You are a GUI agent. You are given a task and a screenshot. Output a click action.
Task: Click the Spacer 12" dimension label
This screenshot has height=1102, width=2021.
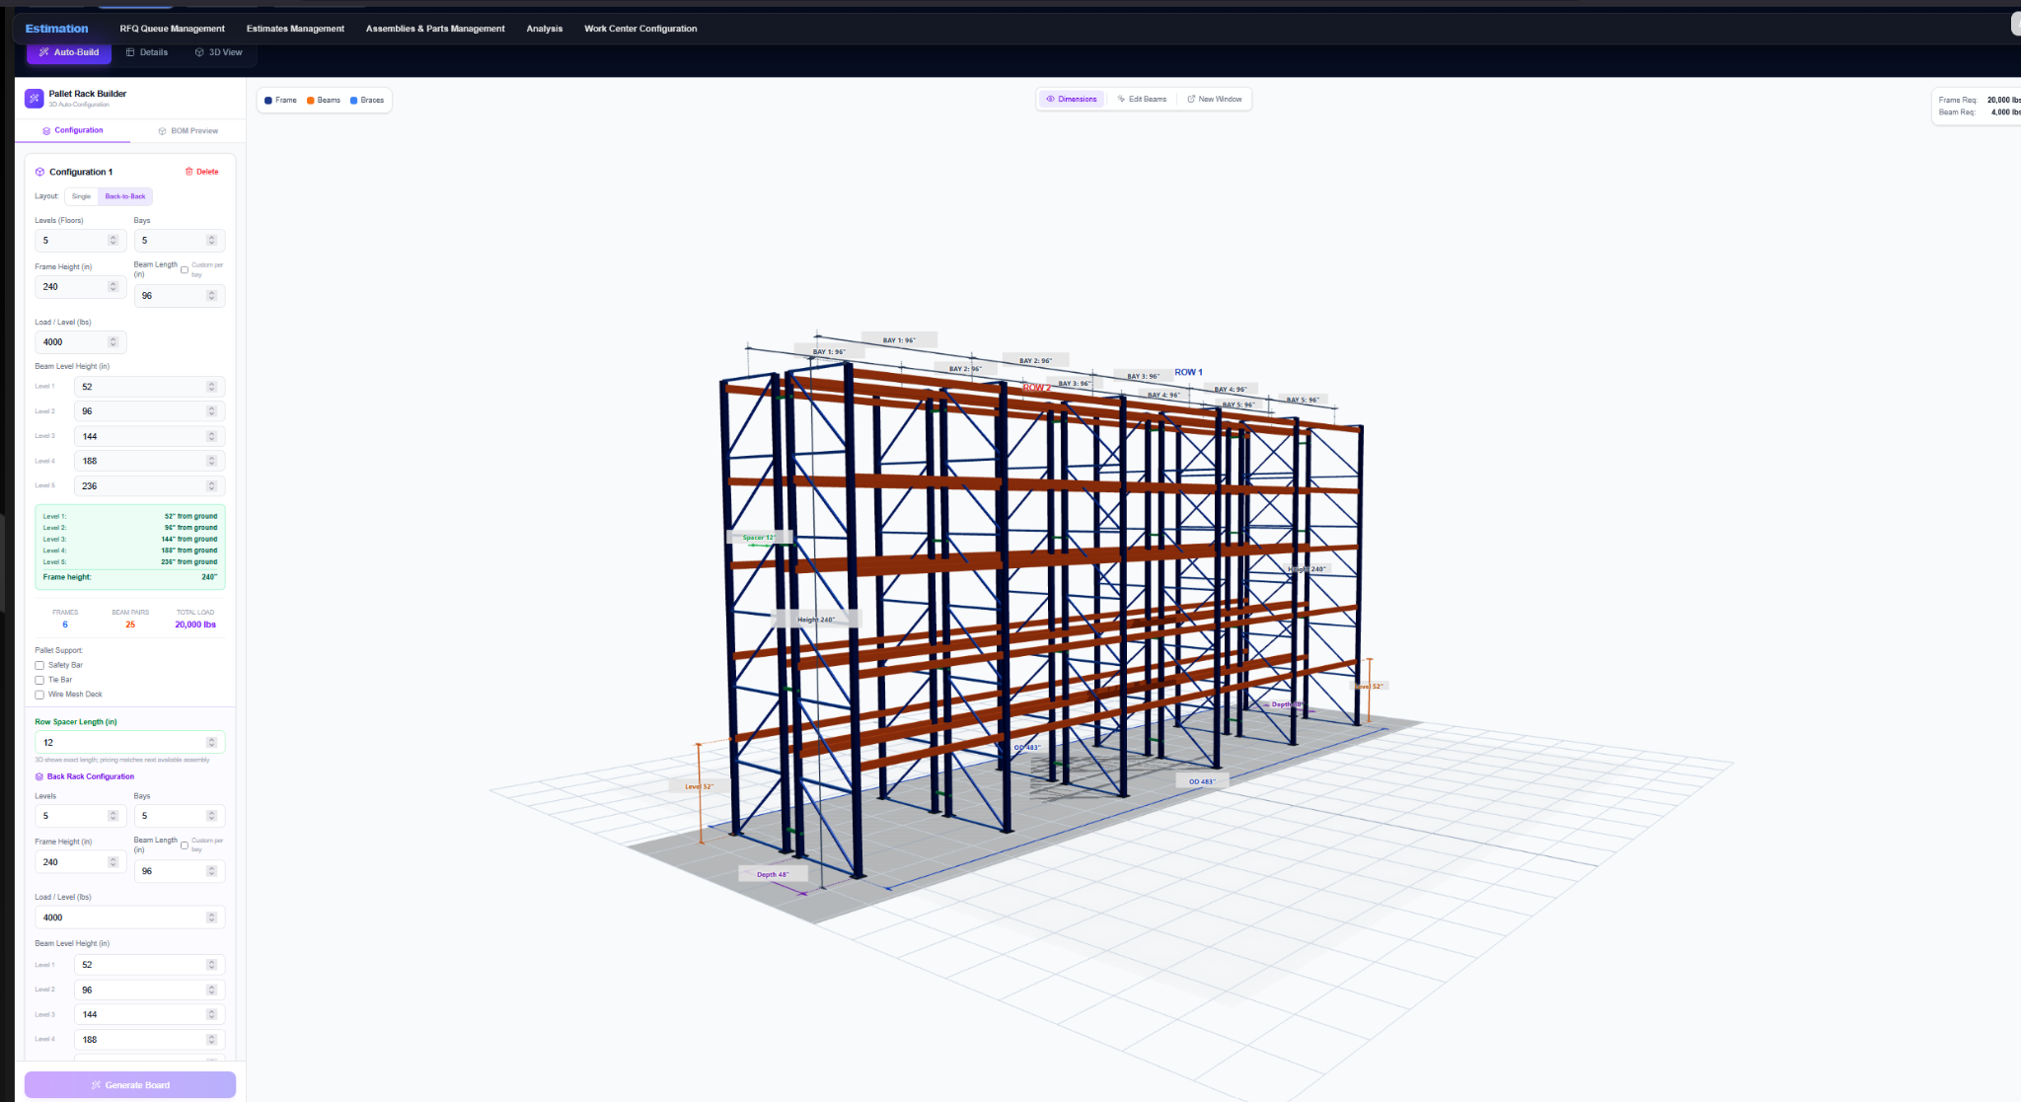coord(759,538)
